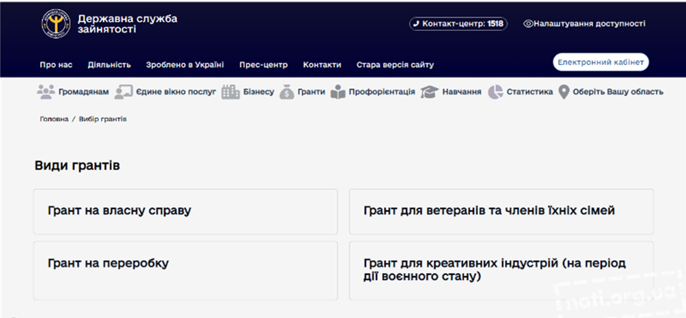Call Контакт-центр 1518 button
This screenshot has width=686, height=318.
[x=458, y=24]
